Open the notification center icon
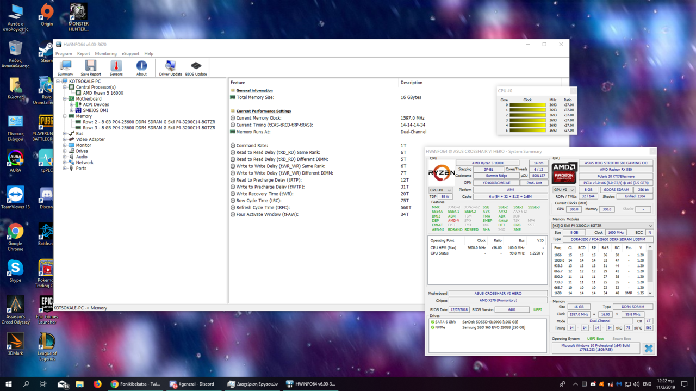 685,384
